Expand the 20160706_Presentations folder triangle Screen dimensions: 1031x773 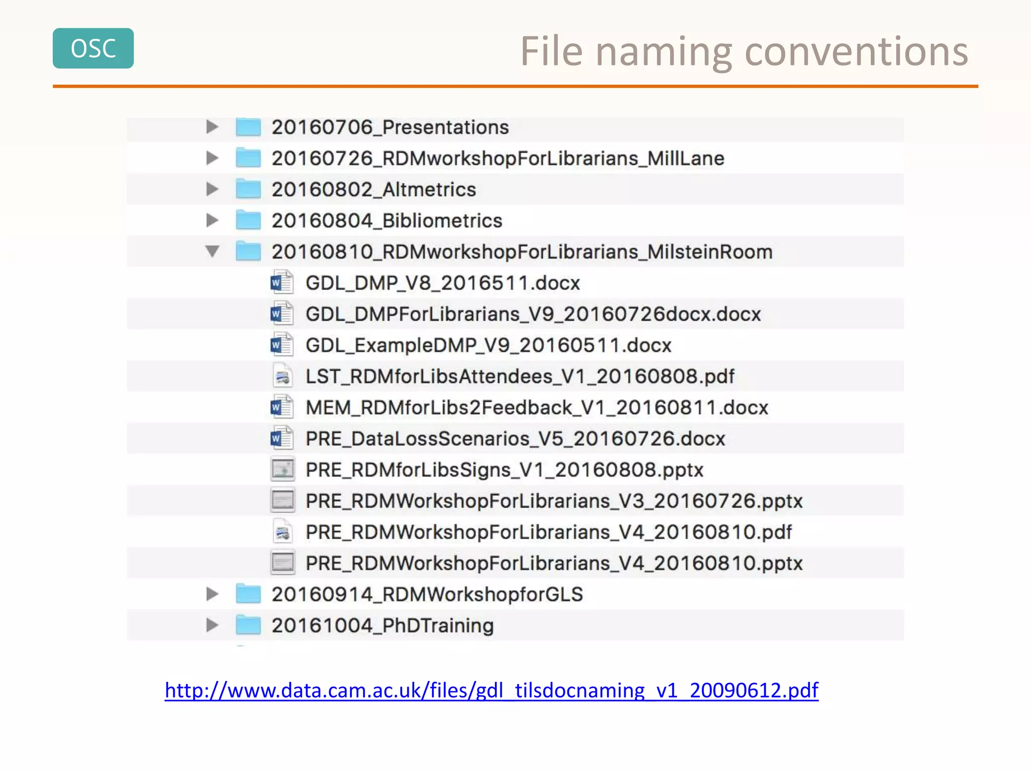(x=212, y=127)
